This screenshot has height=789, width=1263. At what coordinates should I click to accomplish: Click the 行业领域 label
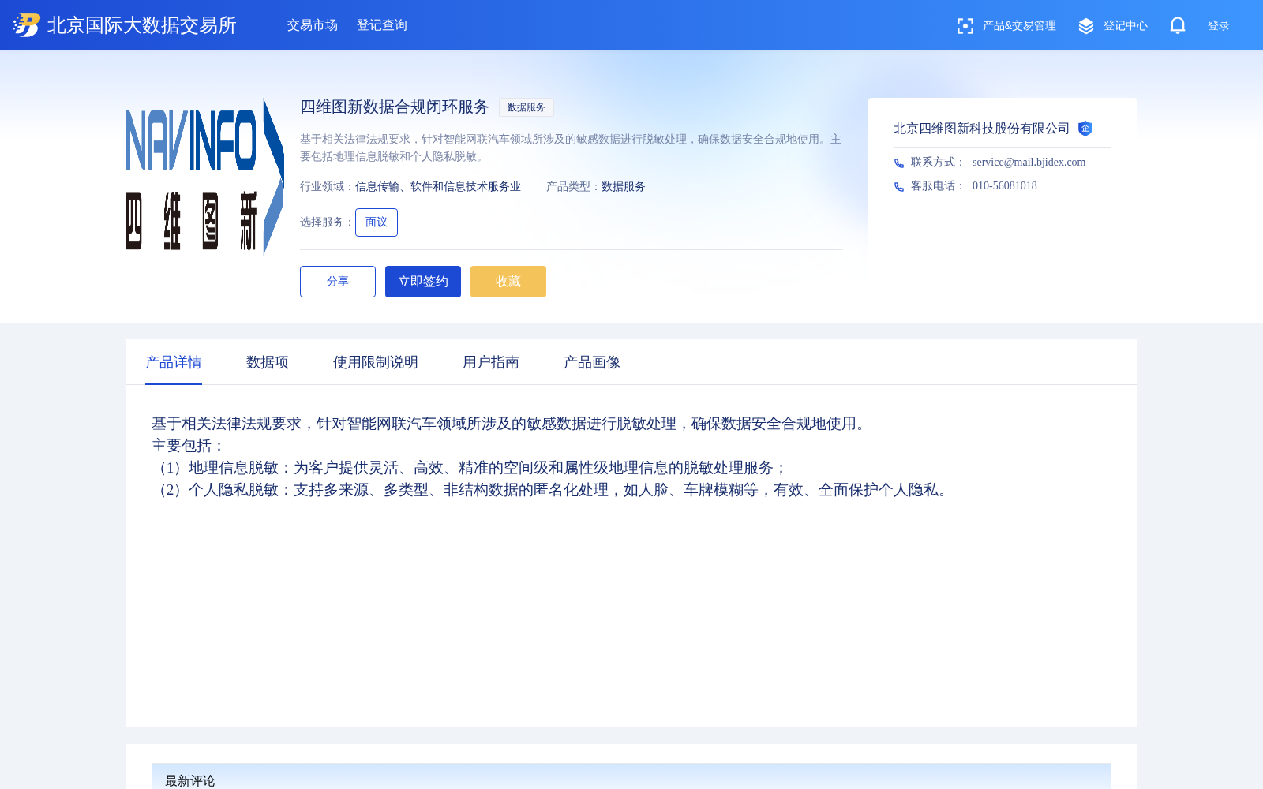[x=327, y=187]
